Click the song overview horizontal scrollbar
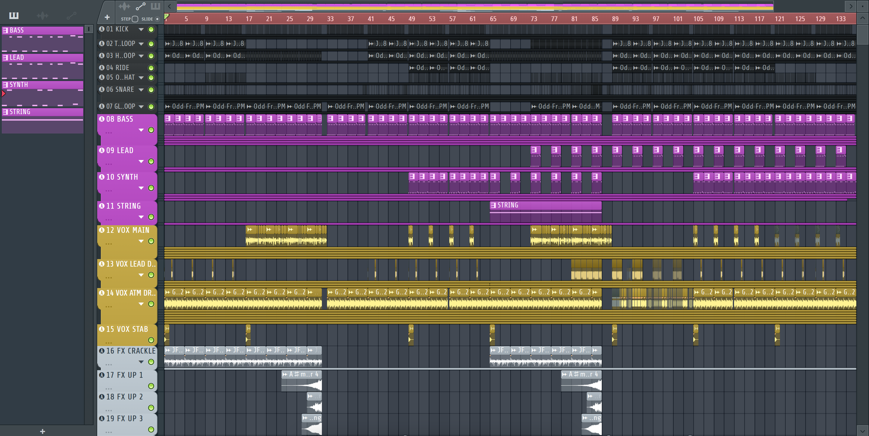 pyautogui.click(x=475, y=6)
